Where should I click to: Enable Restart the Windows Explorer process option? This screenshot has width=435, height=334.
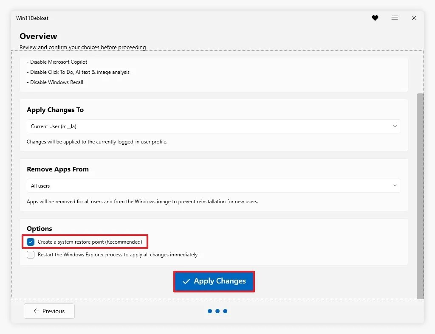(30, 254)
